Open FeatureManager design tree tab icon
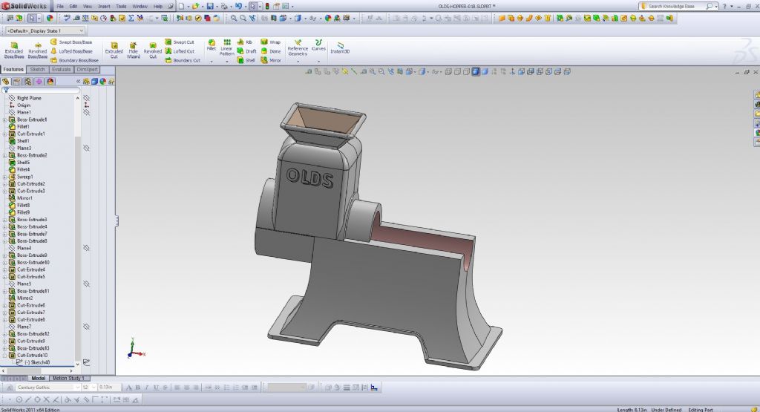The width and height of the screenshot is (760, 412). pyautogui.click(x=6, y=82)
